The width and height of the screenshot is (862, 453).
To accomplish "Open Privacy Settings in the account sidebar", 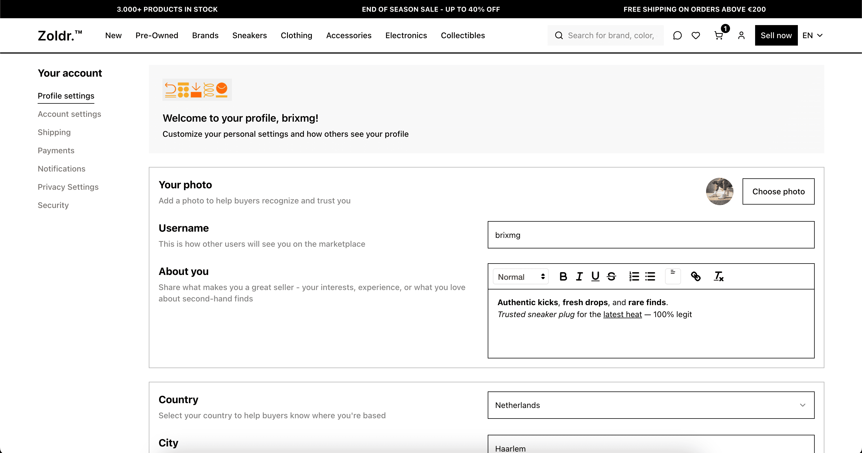I will point(68,187).
